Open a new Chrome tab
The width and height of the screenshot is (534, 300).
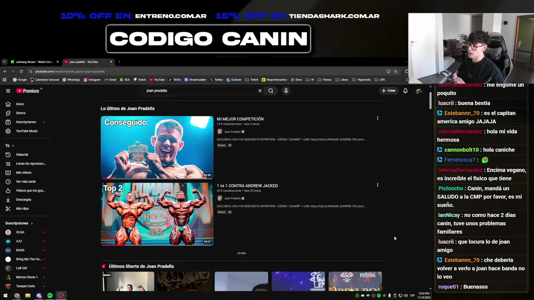point(119,62)
